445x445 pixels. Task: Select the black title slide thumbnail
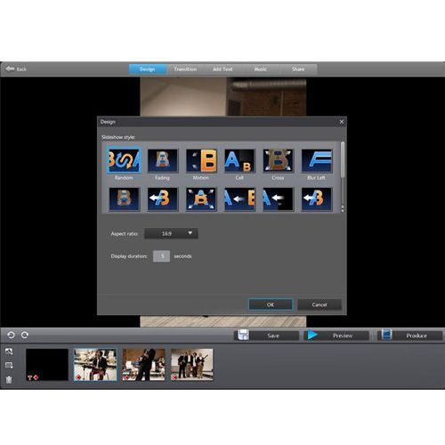tap(47, 365)
